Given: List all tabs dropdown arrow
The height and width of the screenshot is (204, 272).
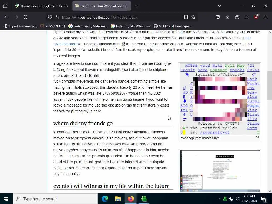Looking at the screenshot, I should pyautogui.click(x=219, y=6).
